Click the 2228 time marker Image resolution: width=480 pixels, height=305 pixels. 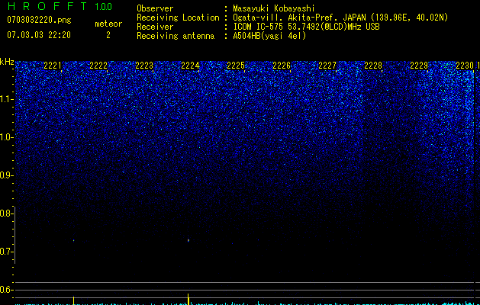tap(373, 66)
